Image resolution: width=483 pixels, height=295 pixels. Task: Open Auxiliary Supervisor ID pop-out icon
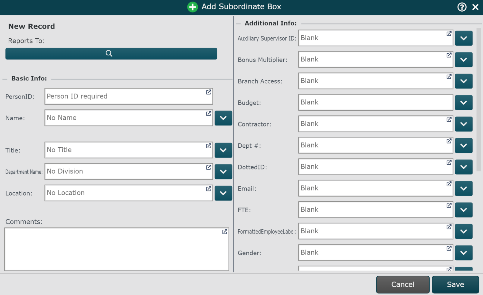coord(449,34)
